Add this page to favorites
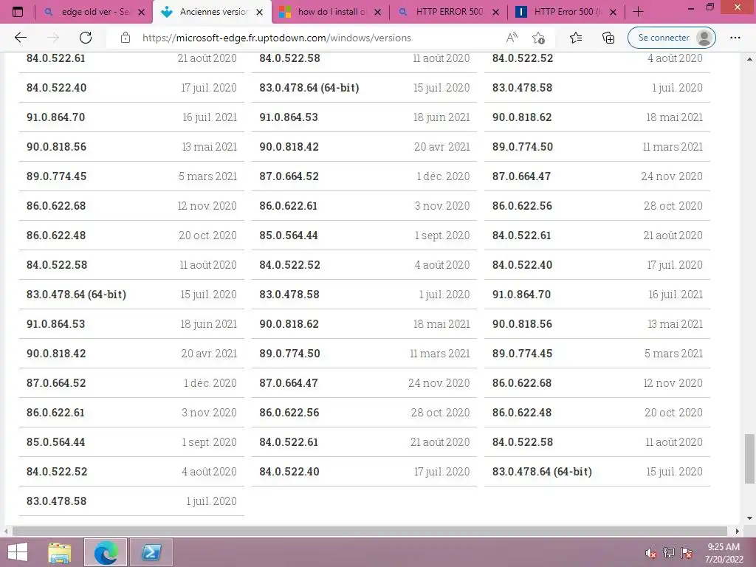Viewport: 756px width, 567px height. click(538, 38)
